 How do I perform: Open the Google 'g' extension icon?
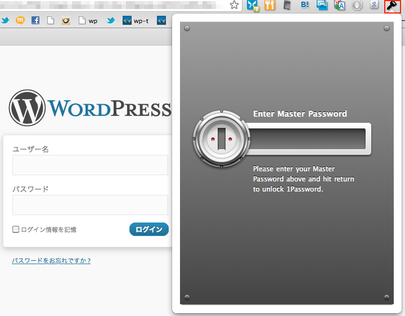[374, 5]
